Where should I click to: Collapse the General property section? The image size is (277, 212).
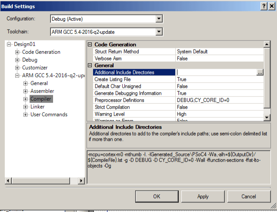point(90,65)
